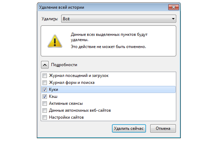219x142 pixels.
Task: Uncheck the Куки checkbox
Action: coord(45,89)
